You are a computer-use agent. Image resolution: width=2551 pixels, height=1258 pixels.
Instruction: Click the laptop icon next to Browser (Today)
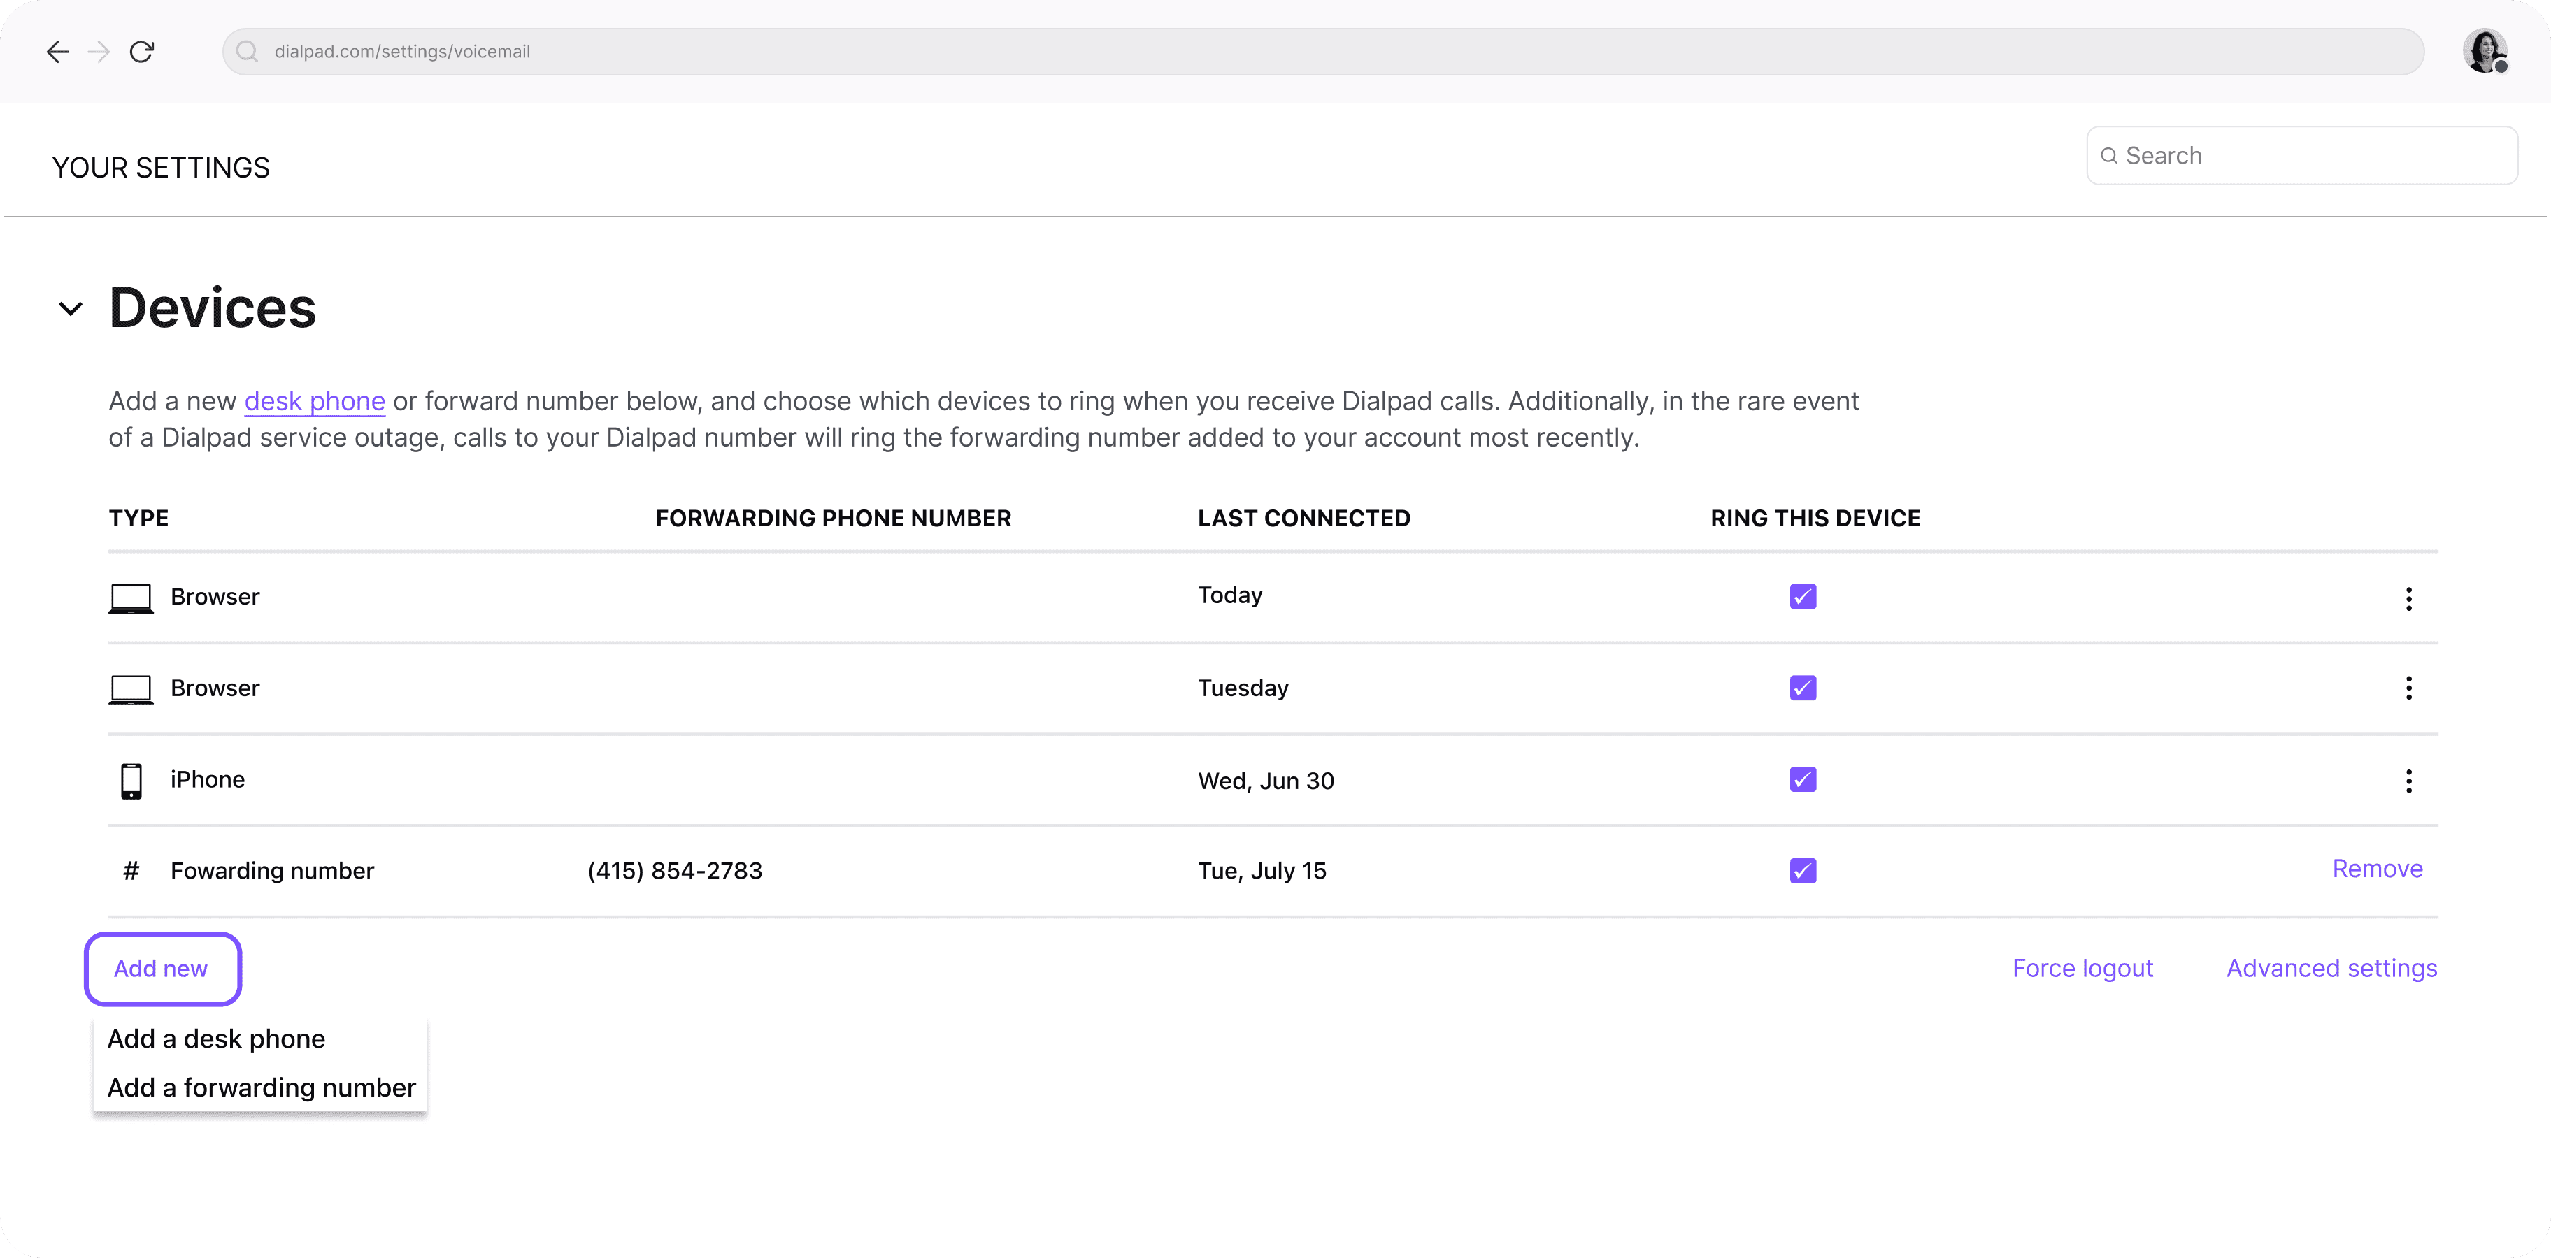coord(129,596)
